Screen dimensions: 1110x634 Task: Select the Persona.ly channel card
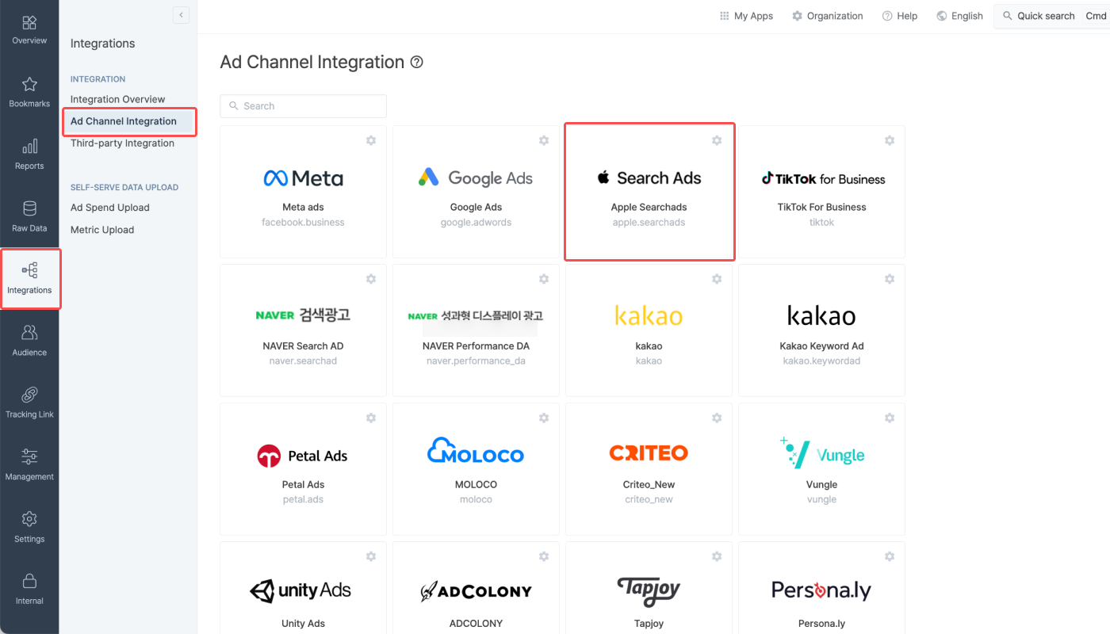coord(822,588)
